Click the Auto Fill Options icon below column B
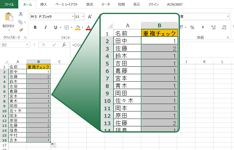Image resolution: width=234 pixels, height=150 pixels. coord(53,145)
